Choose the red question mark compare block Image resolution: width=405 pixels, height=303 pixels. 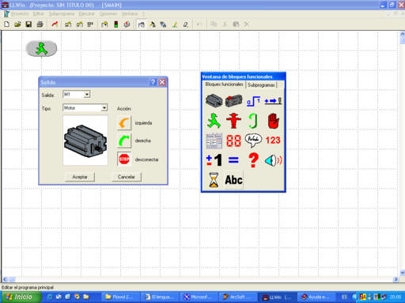pyautogui.click(x=253, y=160)
